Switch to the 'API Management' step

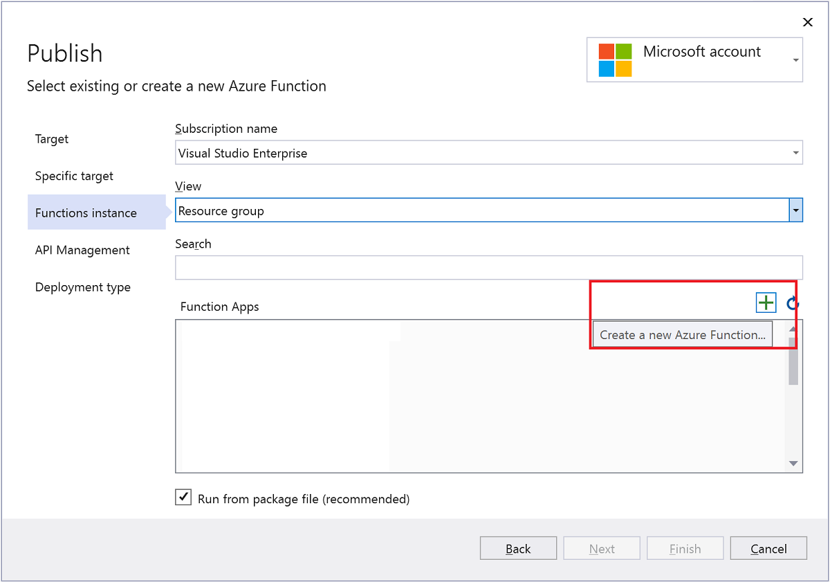[82, 250]
